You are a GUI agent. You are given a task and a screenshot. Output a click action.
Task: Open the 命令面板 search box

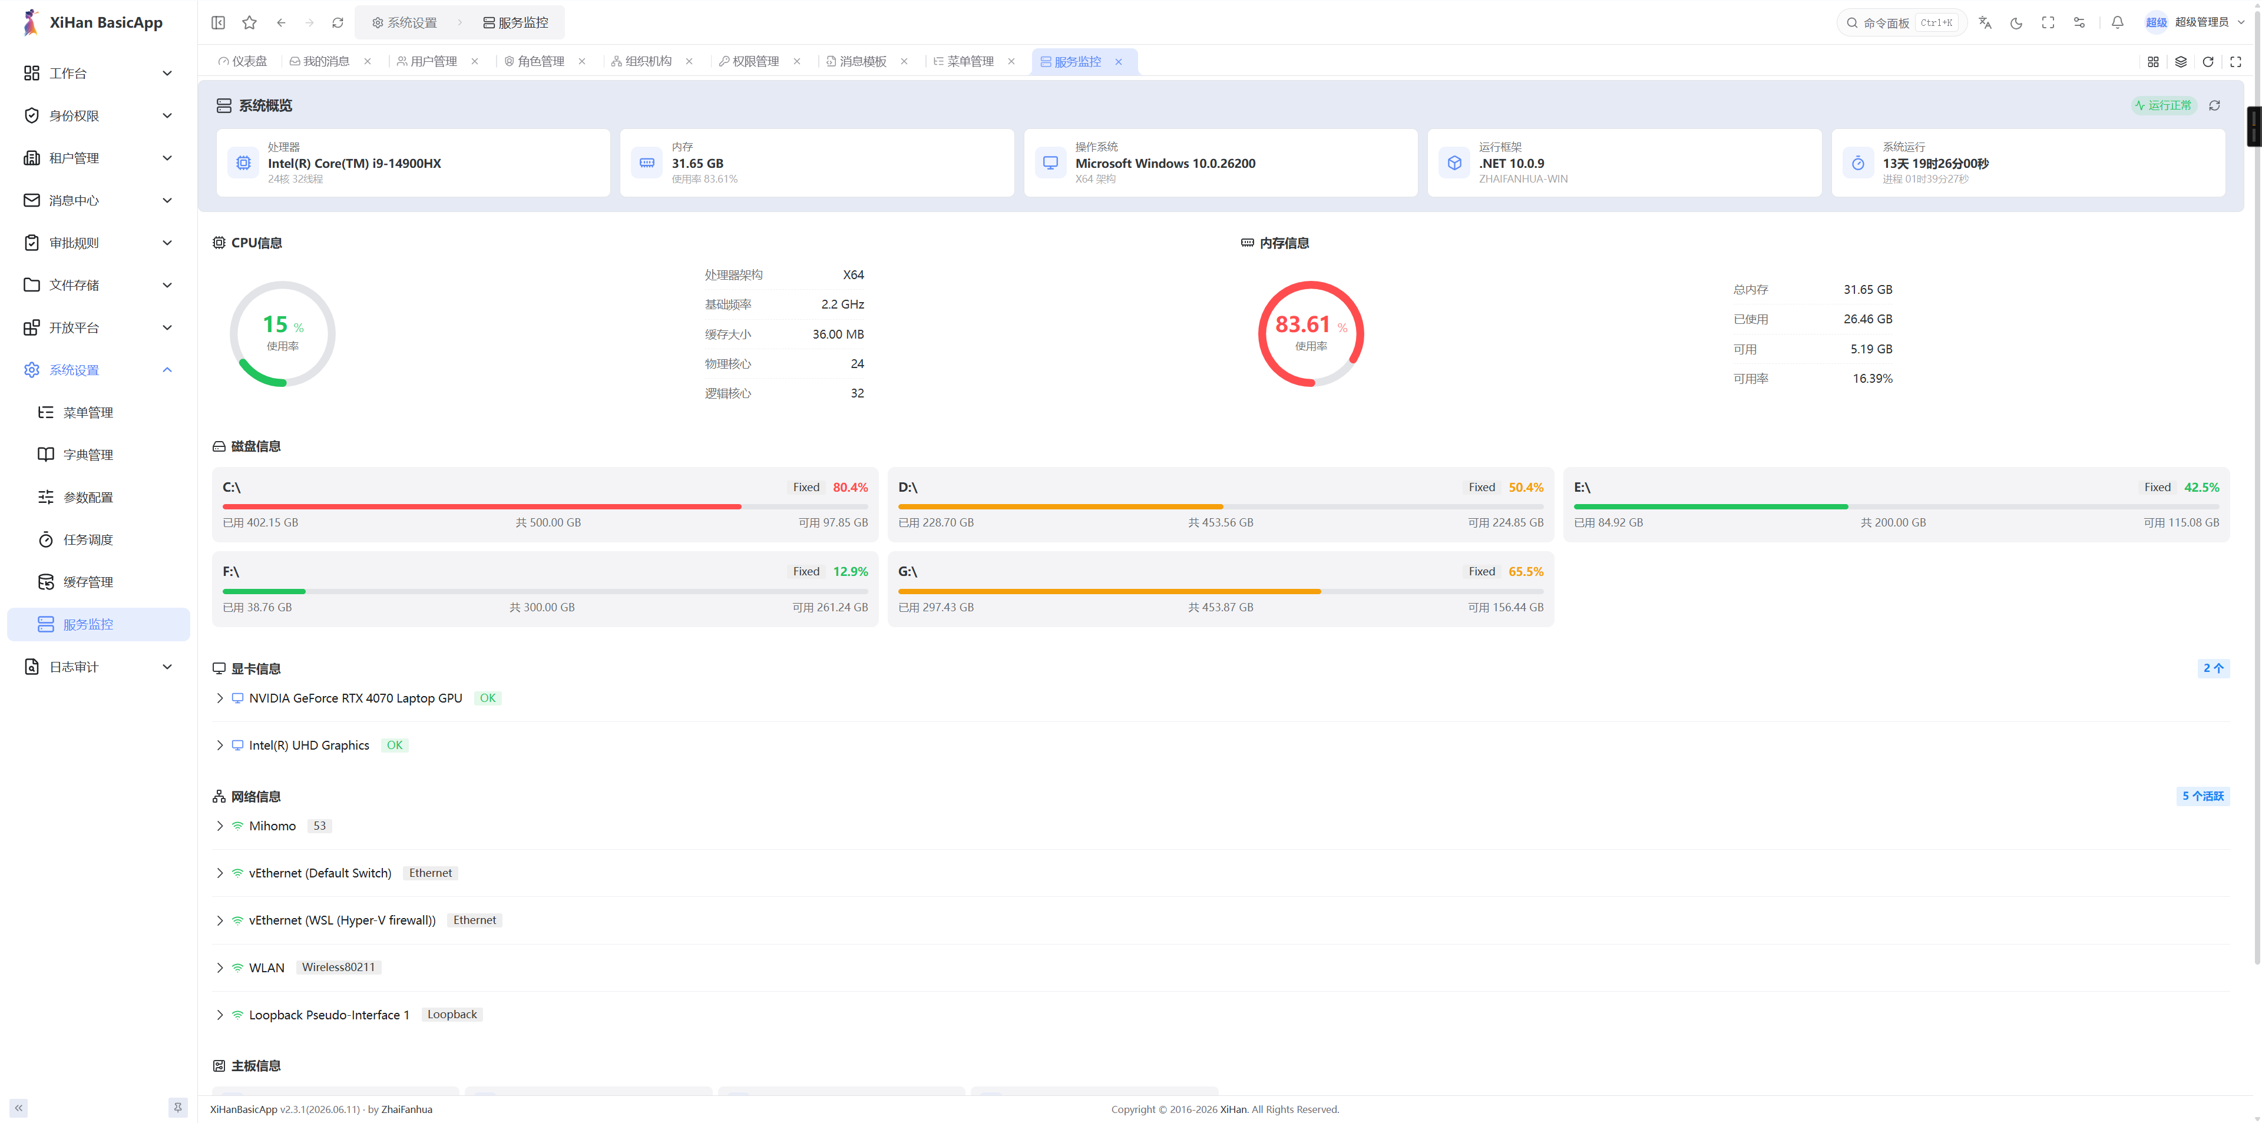1901,23
